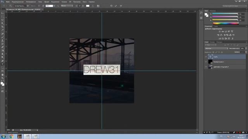Add a Curves adjustment
Viewport: 248px width, 139px height.
point(226,32)
